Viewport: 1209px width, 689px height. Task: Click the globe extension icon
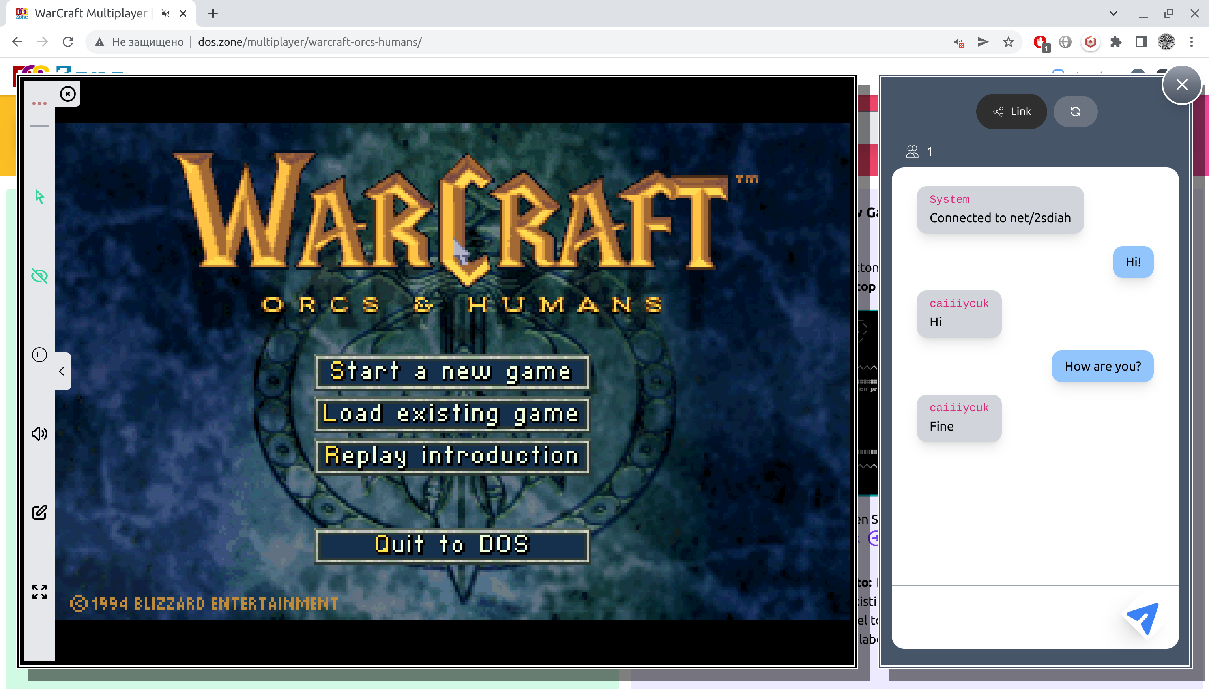(x=1065, y=42)
